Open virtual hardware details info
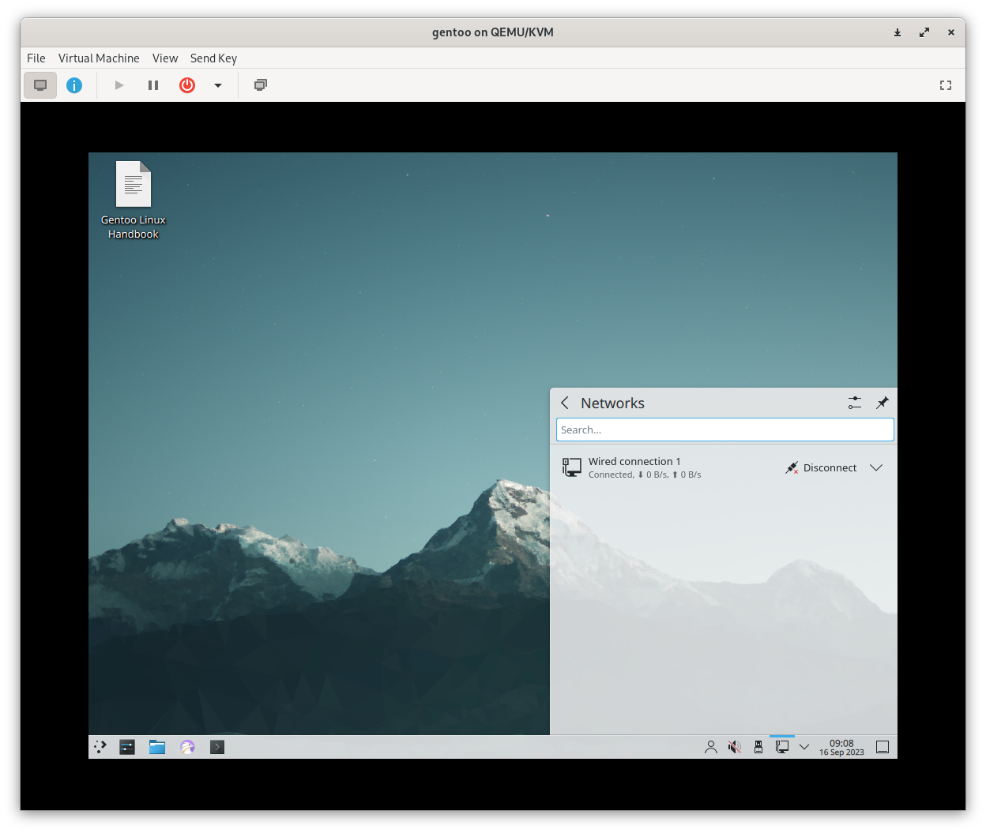The width and height of the screenshot is (986, 833). tap(74, 85)
